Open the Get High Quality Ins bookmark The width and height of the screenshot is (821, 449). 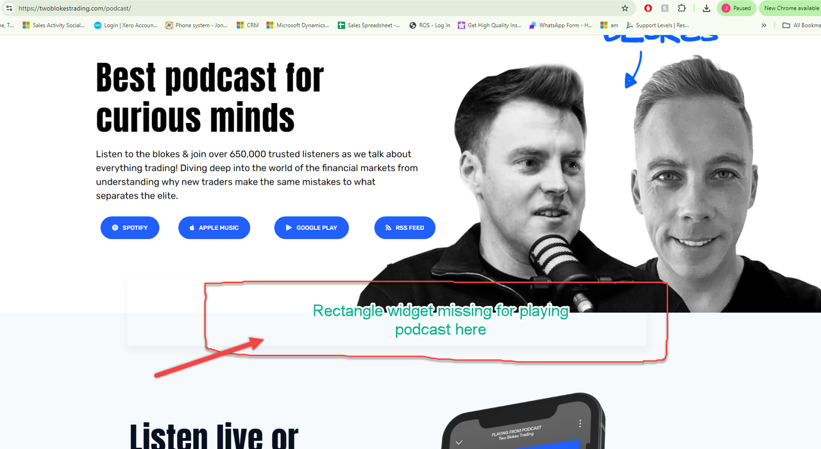tap(490, 26)
